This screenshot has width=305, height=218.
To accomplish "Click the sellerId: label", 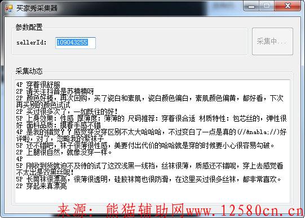I will click(x=32, y=43).
